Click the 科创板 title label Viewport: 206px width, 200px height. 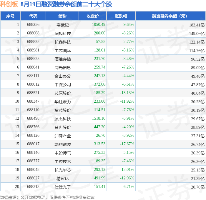click(9, 4)
